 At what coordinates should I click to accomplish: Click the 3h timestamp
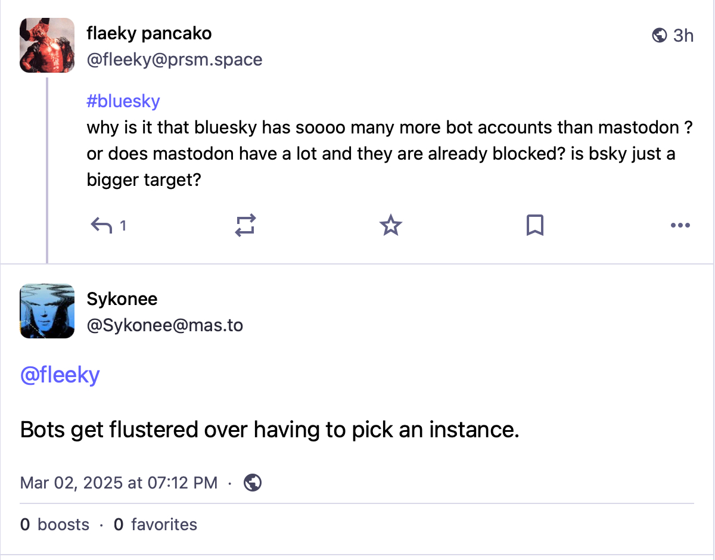683,36
